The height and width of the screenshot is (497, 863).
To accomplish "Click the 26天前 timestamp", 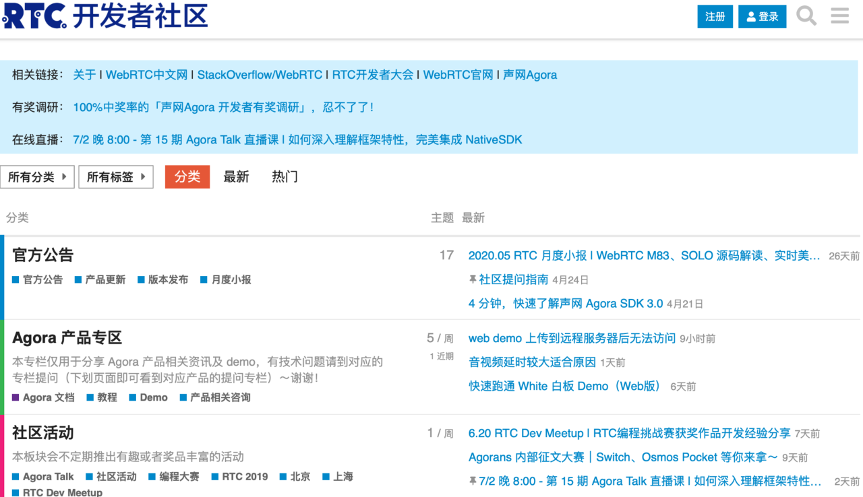I will (844, 256).
